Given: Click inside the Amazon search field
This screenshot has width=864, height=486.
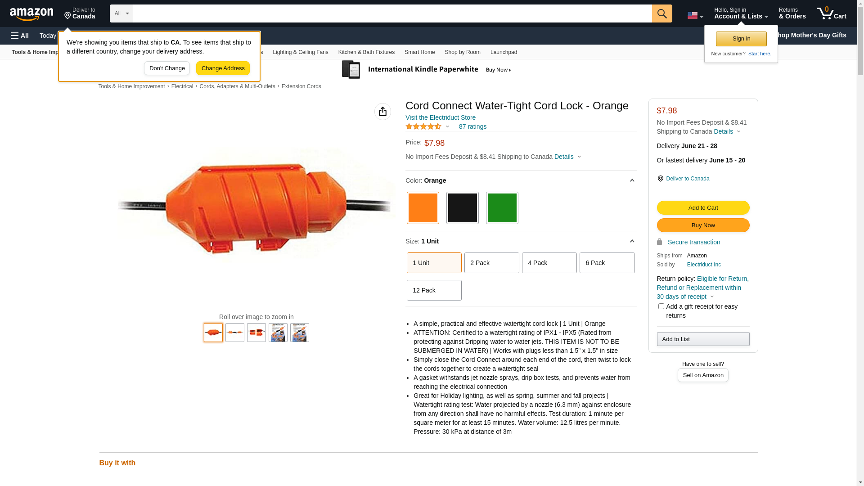Looking at the screenshot, I should pos(391,13).
